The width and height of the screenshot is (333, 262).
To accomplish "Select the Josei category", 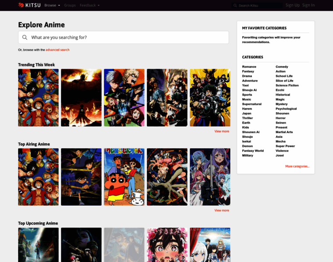I will pyautogui.click(x=280, y=155).
